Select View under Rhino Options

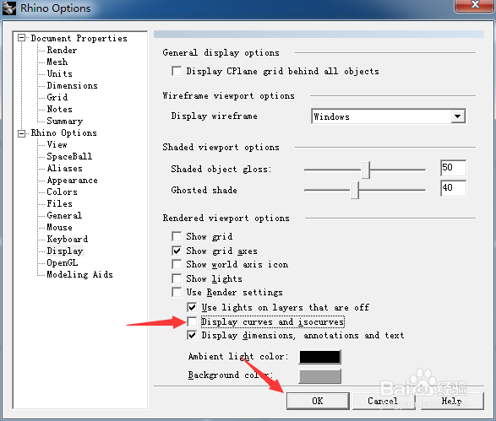(x=57, y=144)
